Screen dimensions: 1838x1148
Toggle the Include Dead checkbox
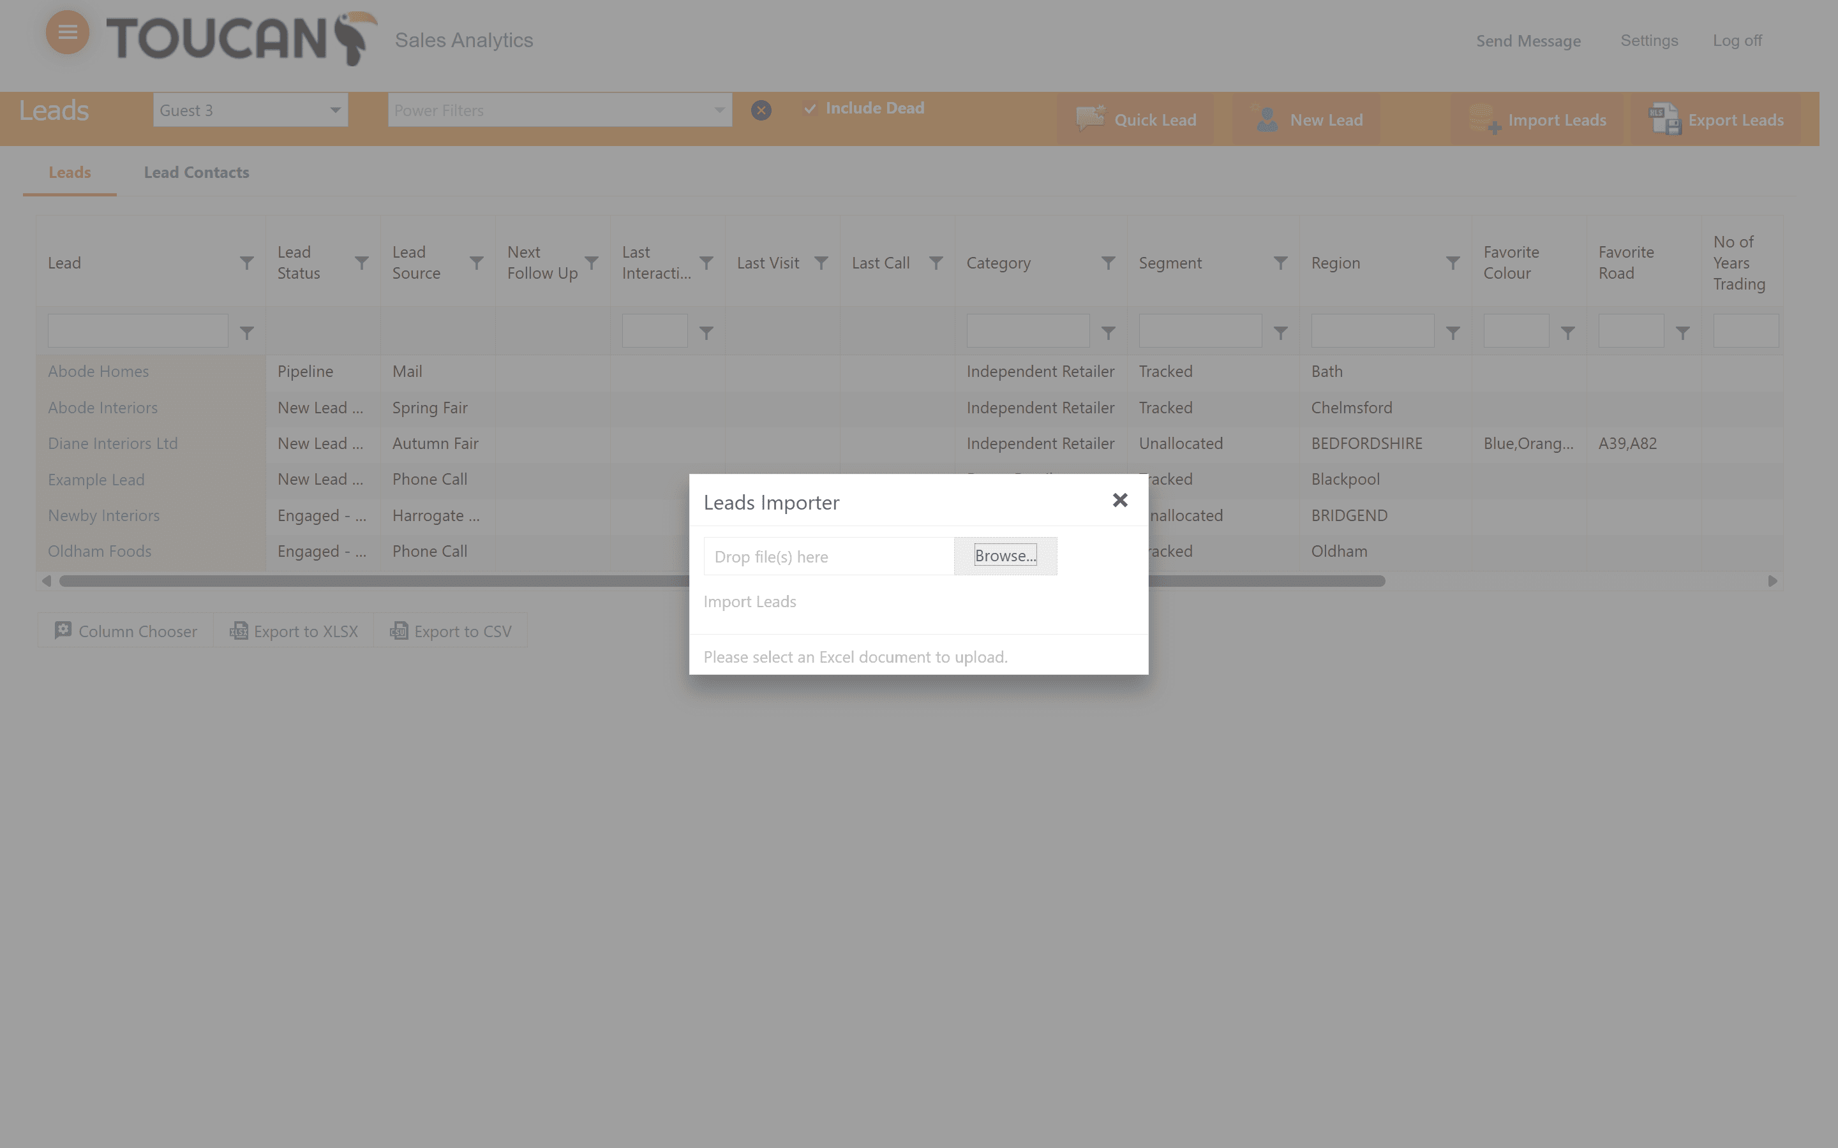[x=811, y=108]
